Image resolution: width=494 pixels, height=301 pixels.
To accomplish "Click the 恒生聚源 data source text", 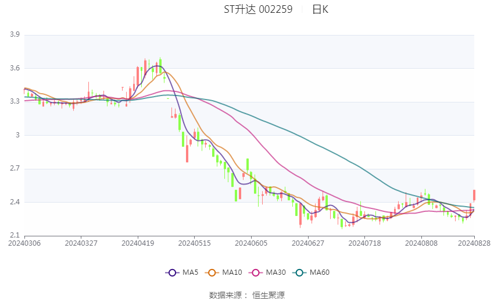I will (x=269, y=295).
